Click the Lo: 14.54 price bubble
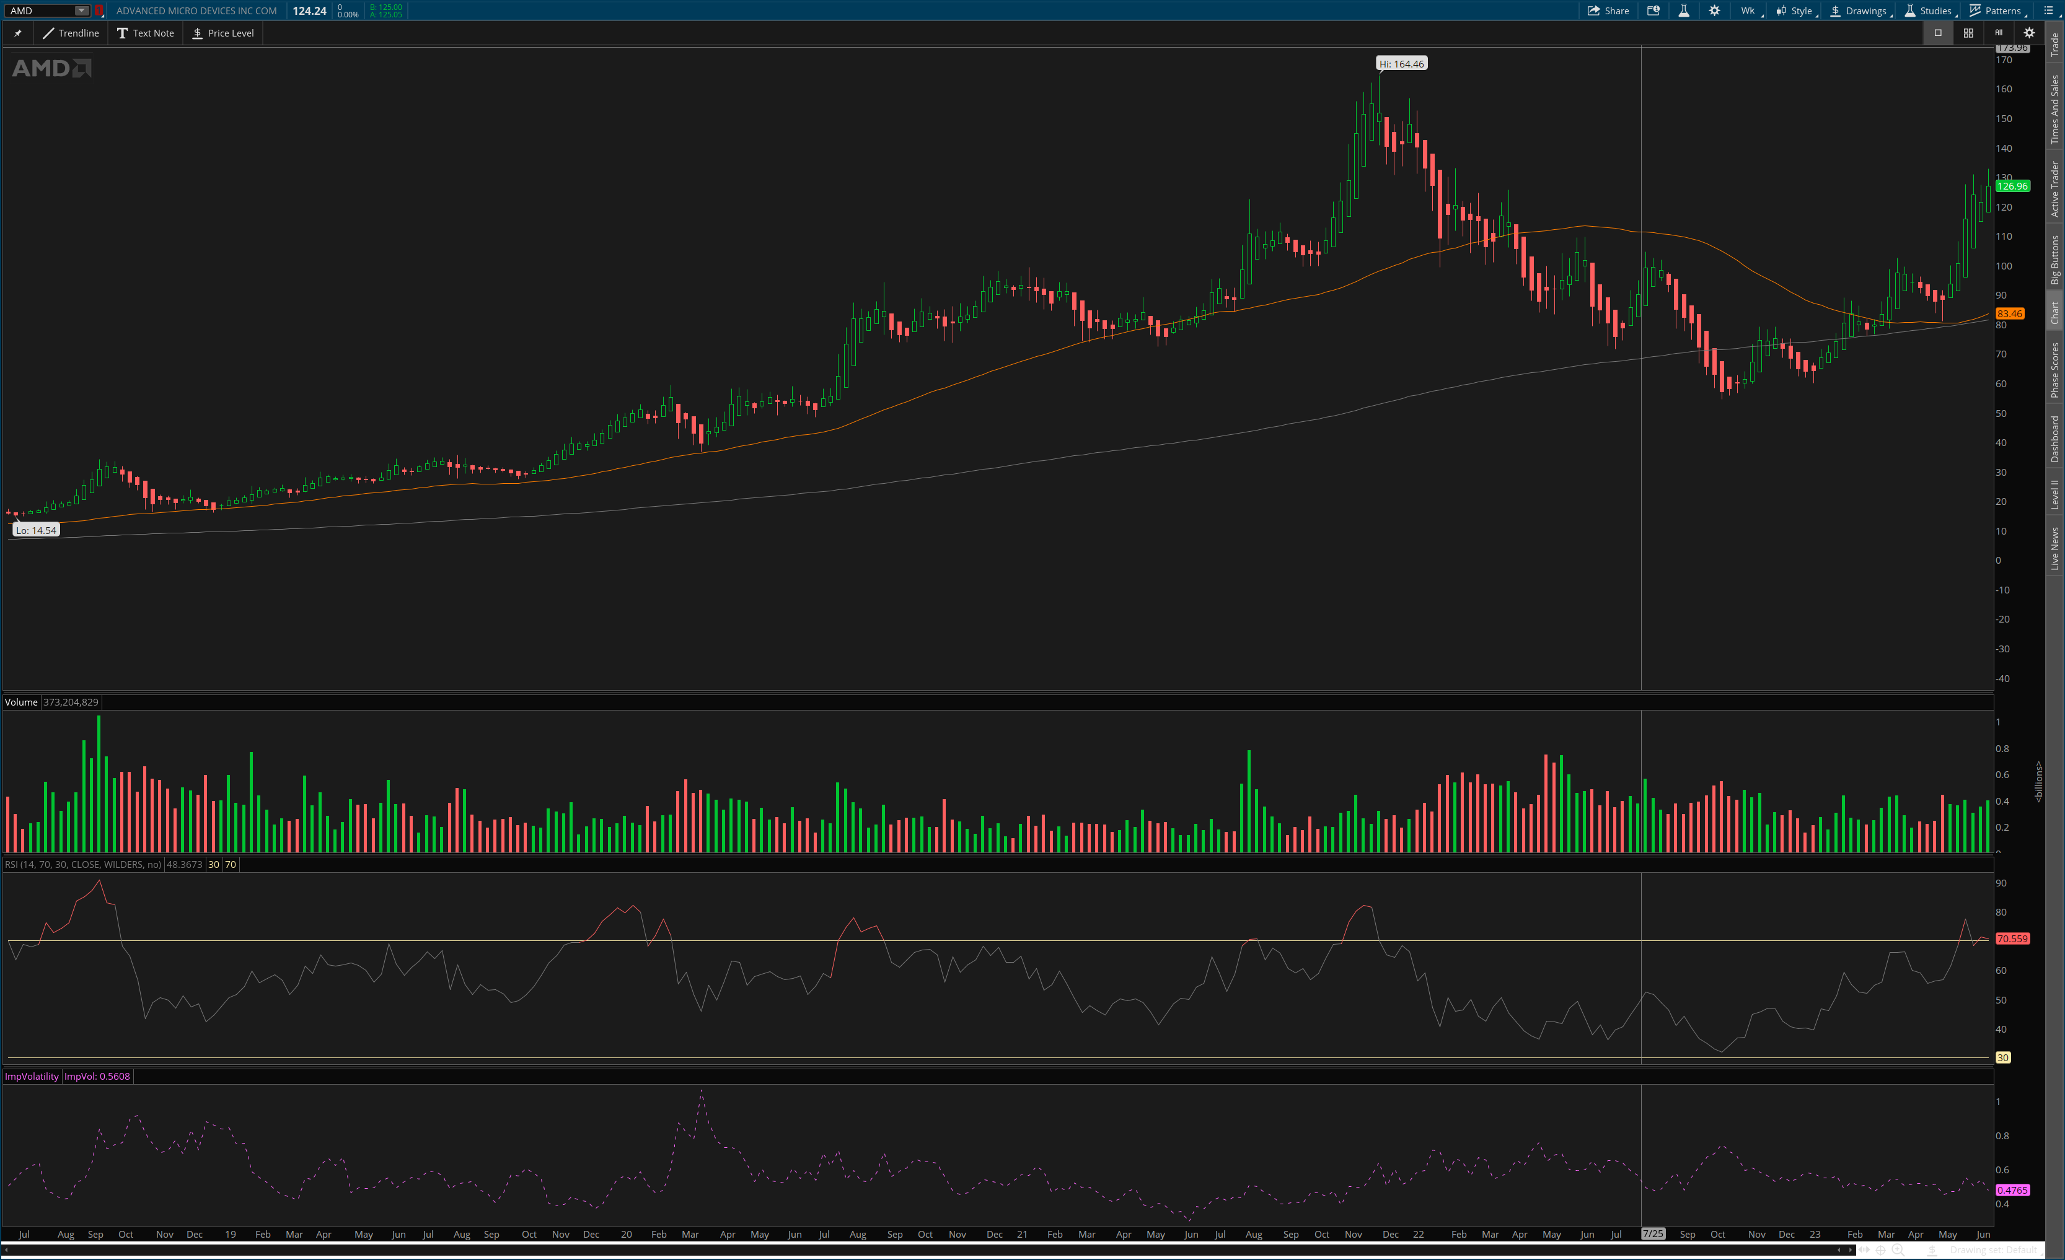2065x1260 pixels. pos(36,530)
